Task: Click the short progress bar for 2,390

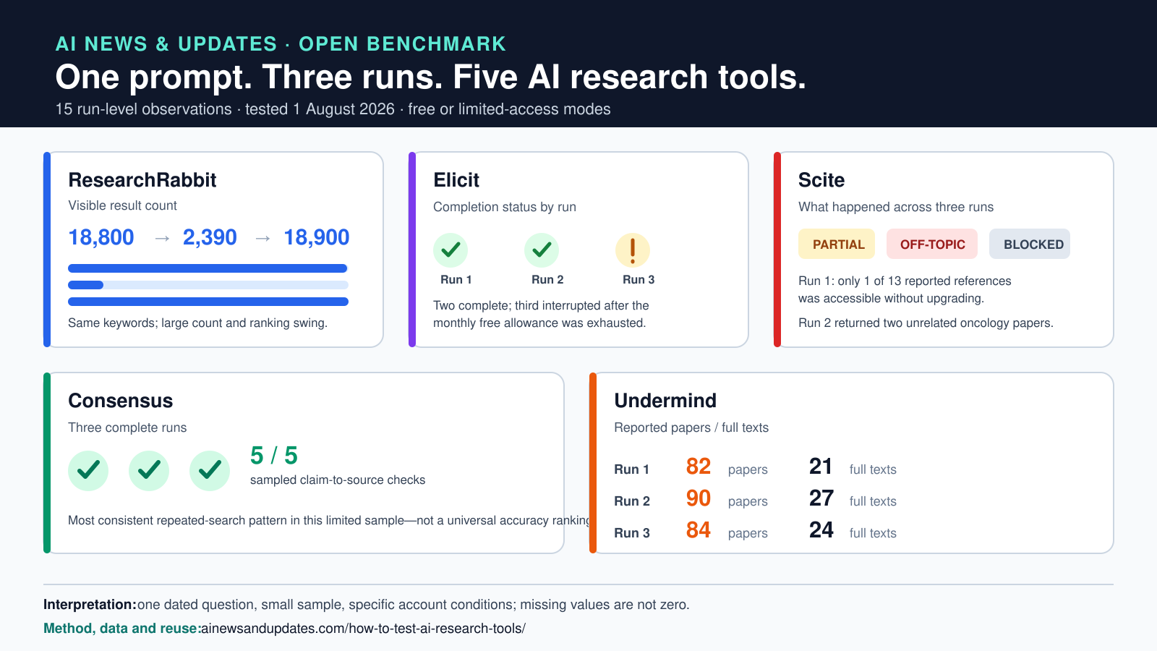Action: [x=86, y=285]
